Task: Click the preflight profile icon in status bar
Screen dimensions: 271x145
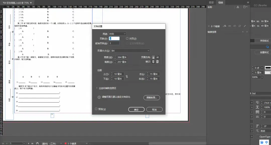Action: [x=37, y=143]
